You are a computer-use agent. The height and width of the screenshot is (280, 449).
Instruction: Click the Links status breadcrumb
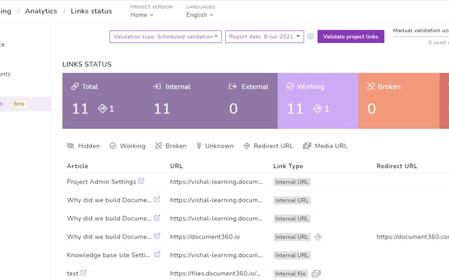click(x=91, y=11)
